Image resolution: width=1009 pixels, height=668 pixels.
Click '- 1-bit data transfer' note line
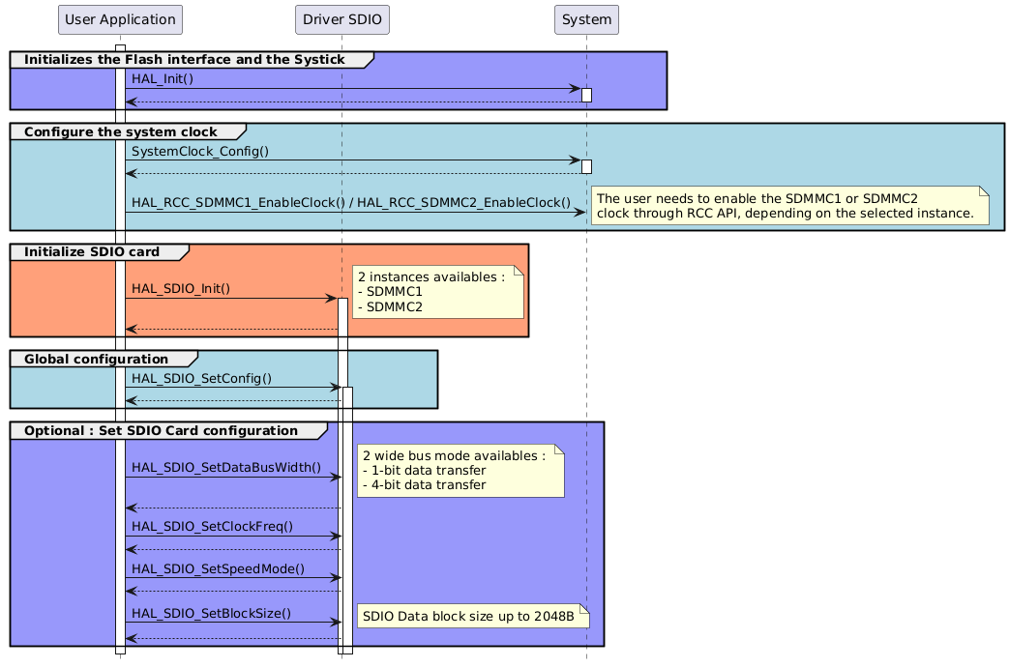[x=425, y=471]
